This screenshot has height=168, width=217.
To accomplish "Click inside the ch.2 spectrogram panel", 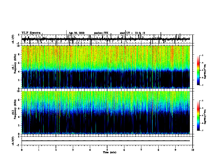I will tap(106, 113).
